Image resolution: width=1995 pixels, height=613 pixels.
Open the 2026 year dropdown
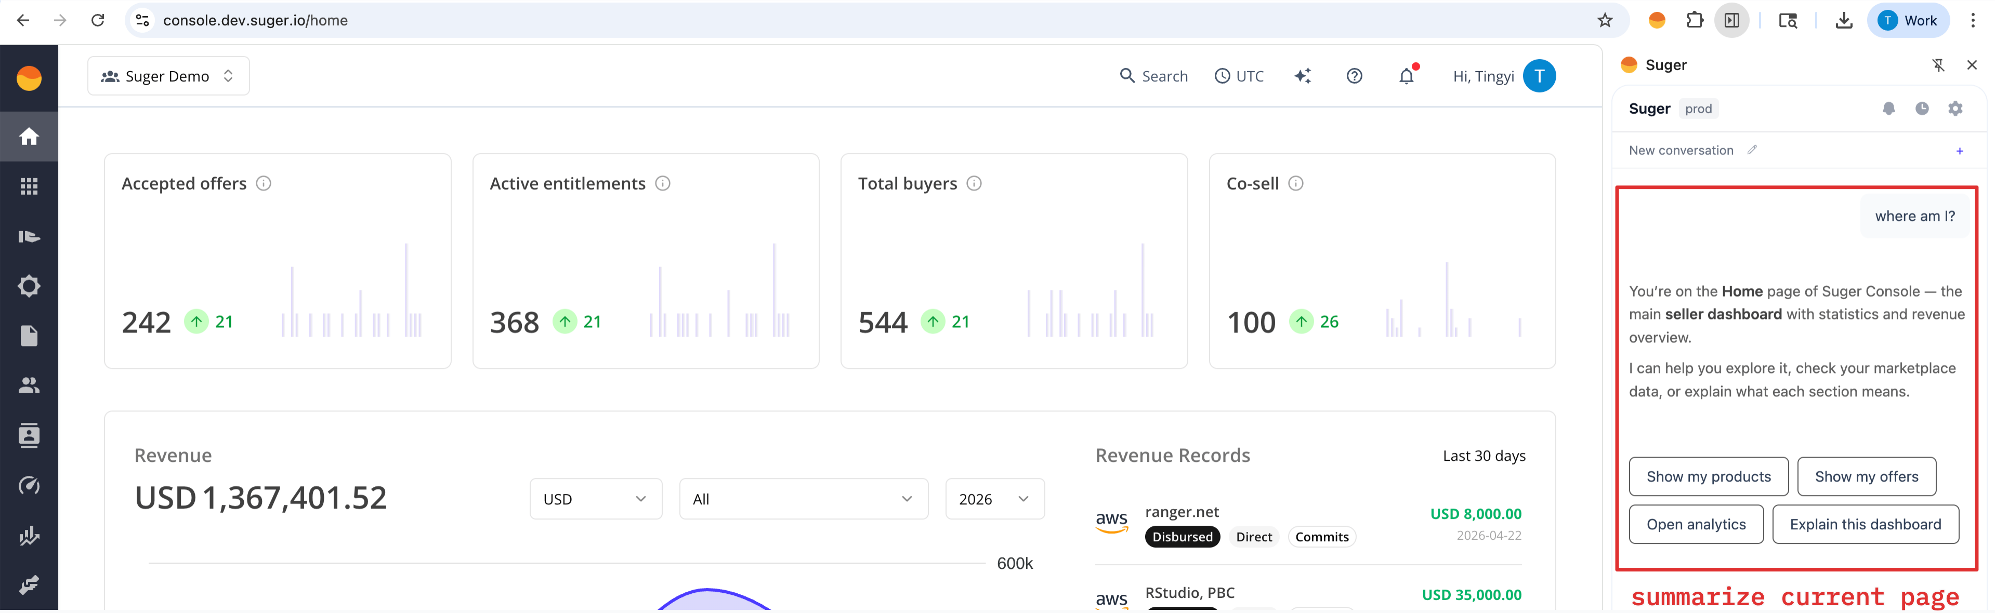pyautogui.click(x=994, y=499)
